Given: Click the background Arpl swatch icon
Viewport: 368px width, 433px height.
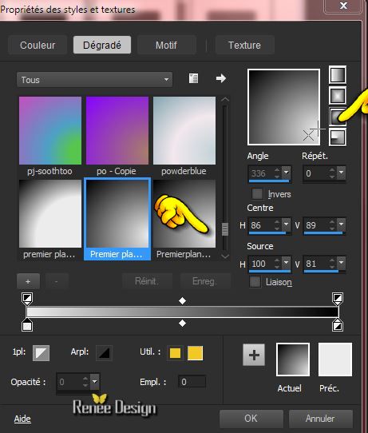Looking at the screenshot, I should pyautogui.click(x=104, y=353).
